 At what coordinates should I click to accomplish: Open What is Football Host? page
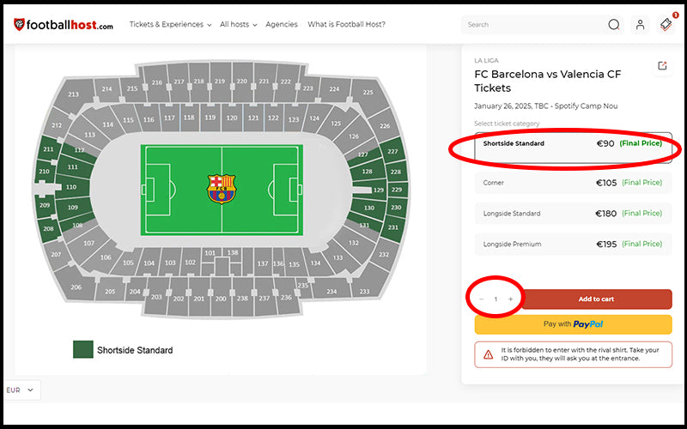(346, 25)
